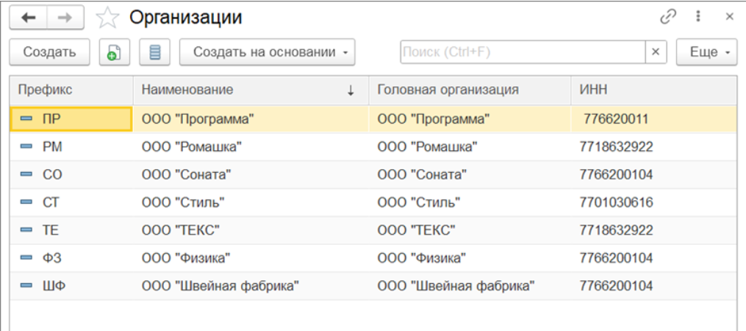Sort by the Наименование column header
This screenshot has height=331, width=746.
(x=251, y=90)
